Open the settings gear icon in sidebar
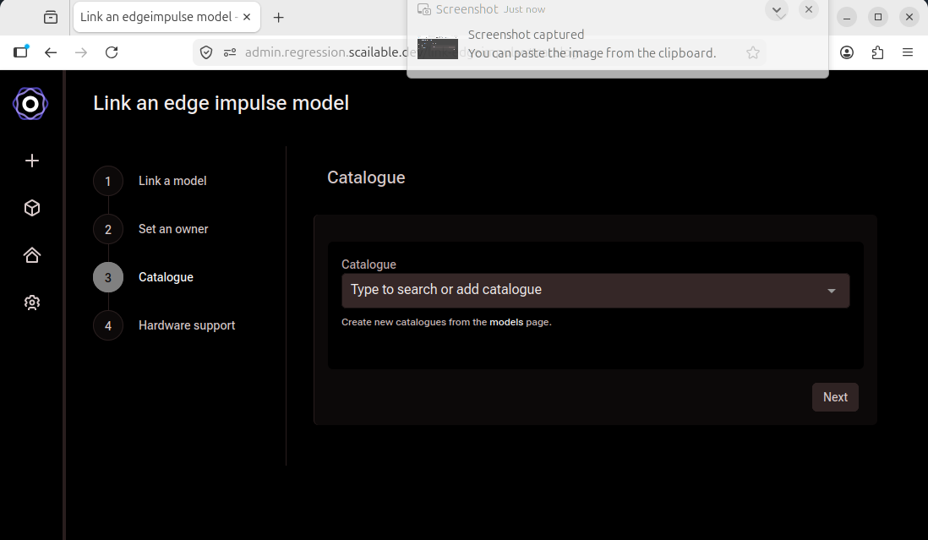Viewport: 928px width, 540px height. pyautogui.click(x=32, y=303)
